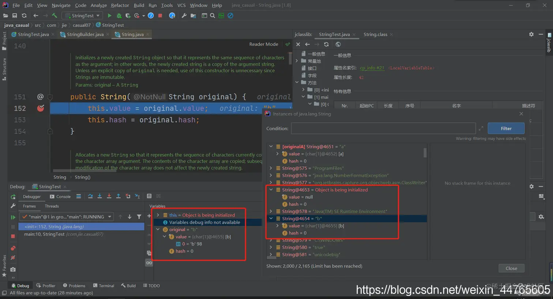Click the Condition input field
553x299 pixels.
pos(383,128)
